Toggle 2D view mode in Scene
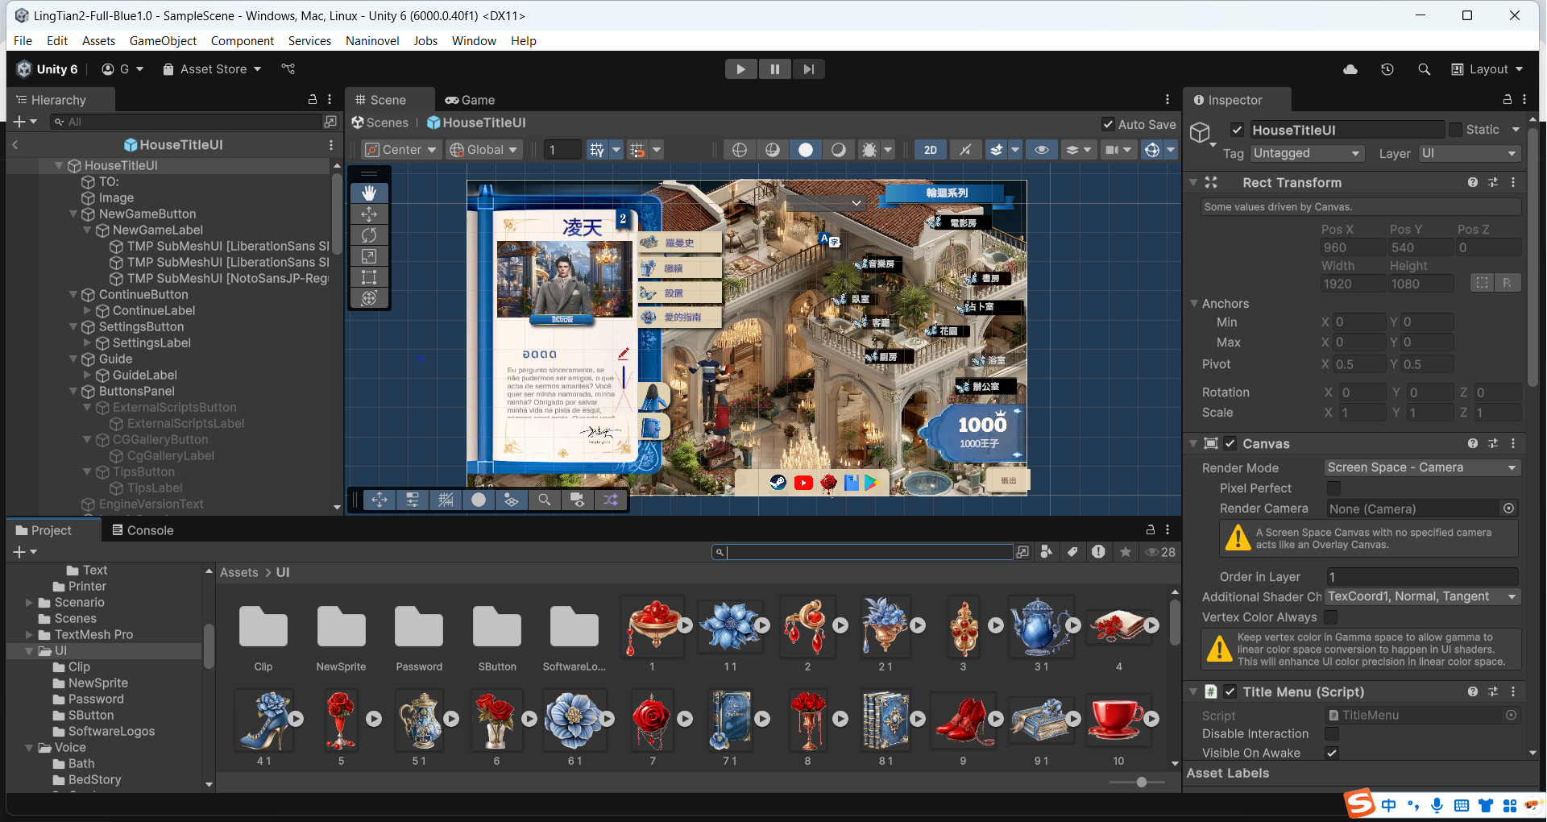 tap(930, 150)
